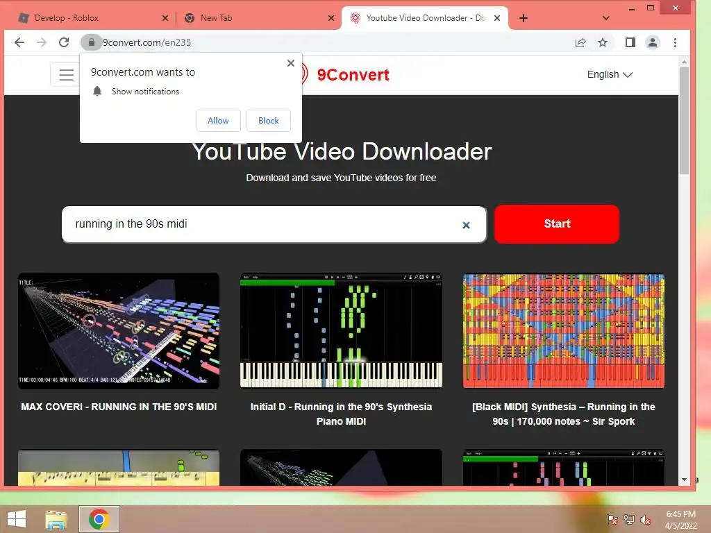Open the 9Convert hamburger menu
This screenshot has width=711, height=533.
pyautogui.click(x=66, y=75)
